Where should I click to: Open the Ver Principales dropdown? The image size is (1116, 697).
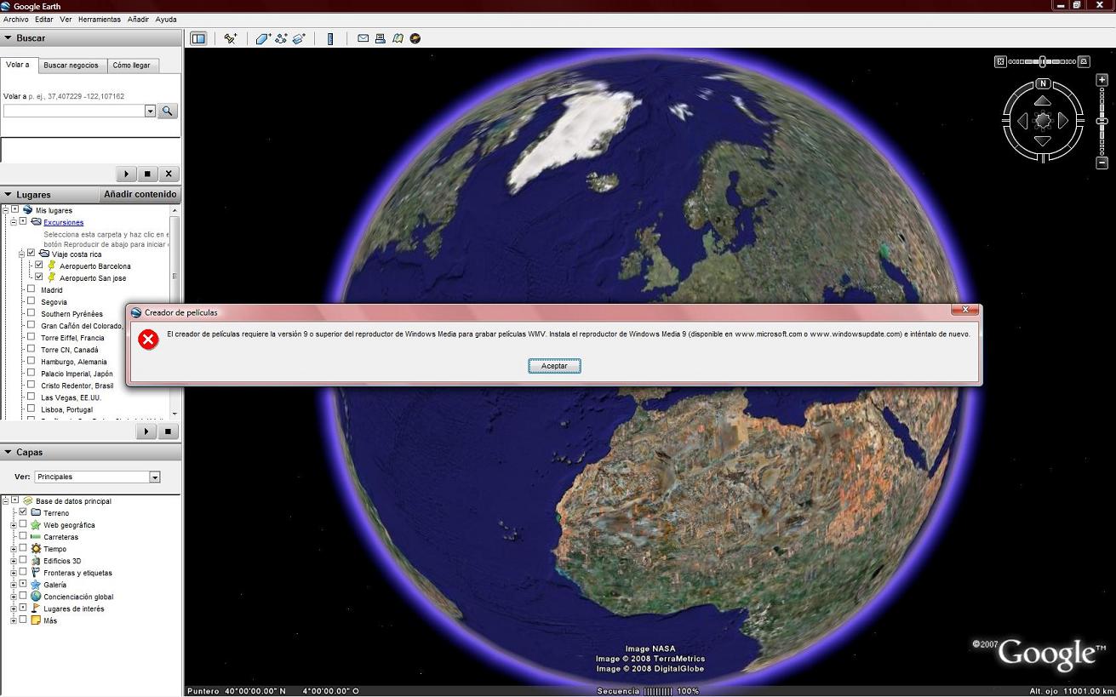tap(155, 477)
